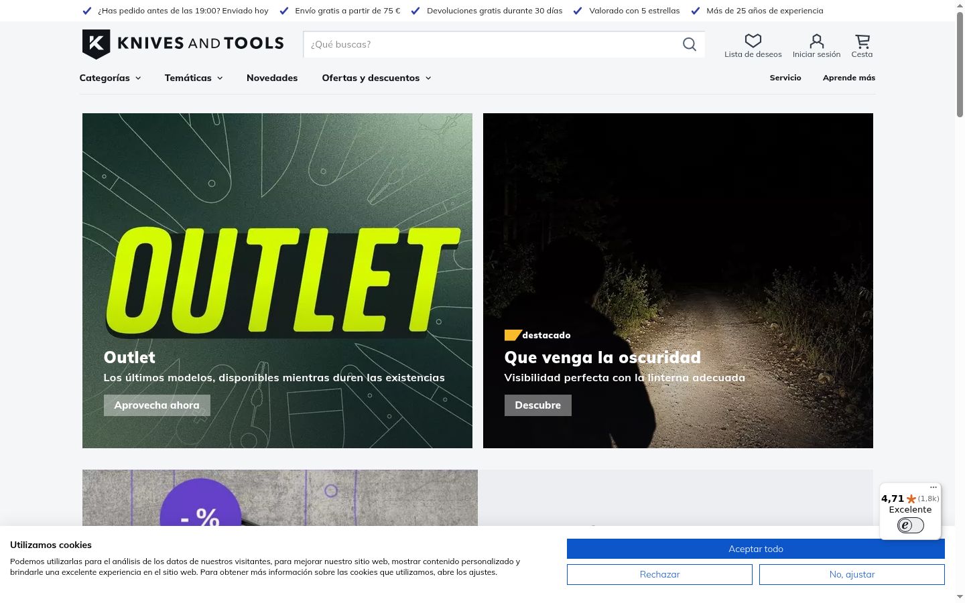965x603 pixels.
Task: Expand the Categorías dropdown
Action: click(x=110, y=78)
